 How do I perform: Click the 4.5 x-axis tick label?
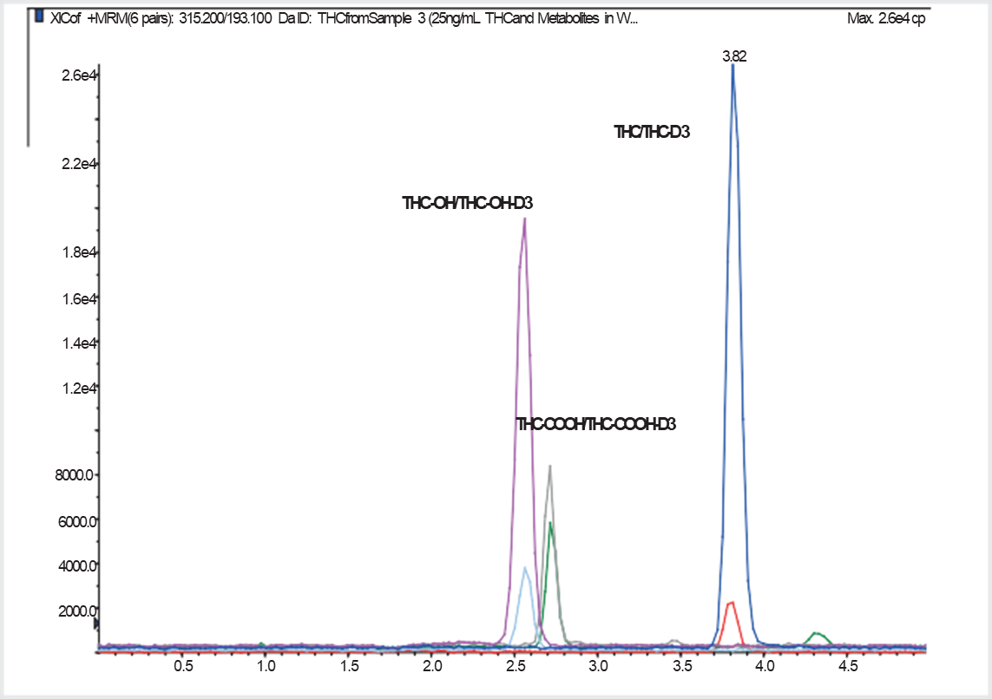click(849, 665)
